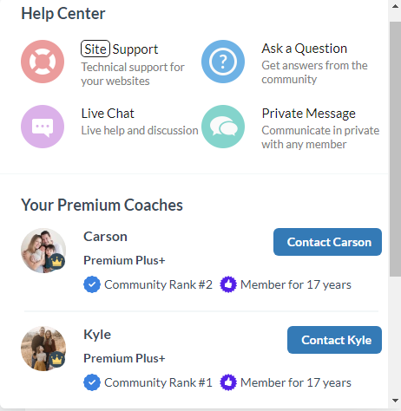This screenshot has width=401, height=411.
Task: Open the Site Support title link
Action: coord(120,49)
